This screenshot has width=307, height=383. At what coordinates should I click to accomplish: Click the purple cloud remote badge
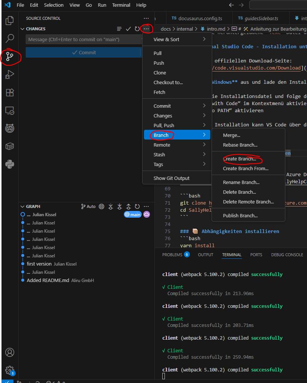point(147,214)
